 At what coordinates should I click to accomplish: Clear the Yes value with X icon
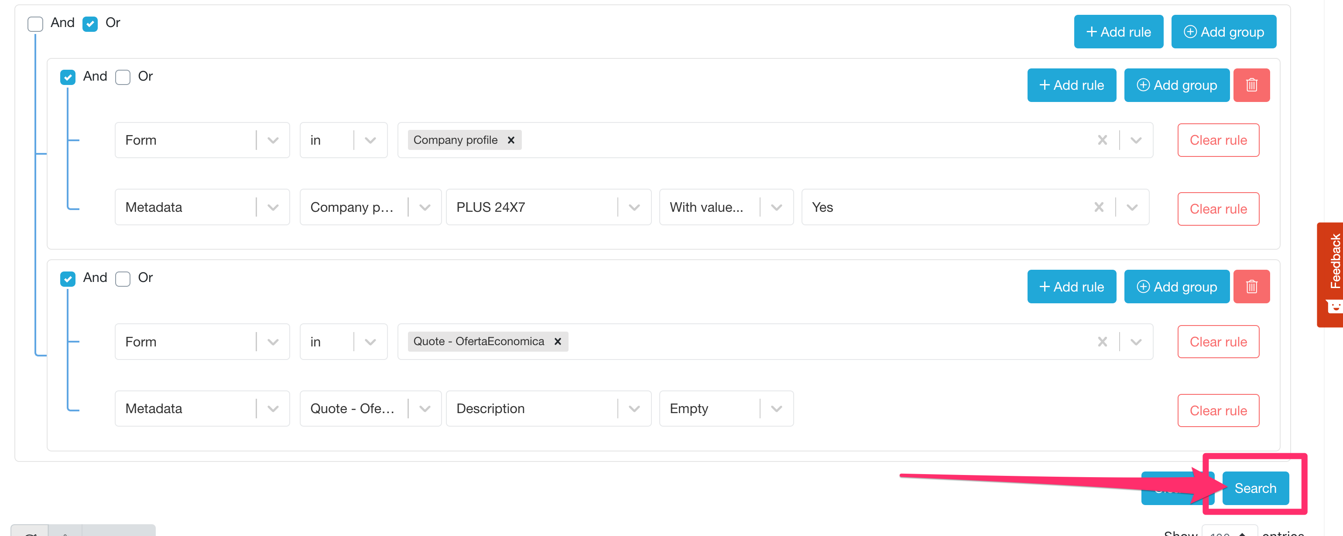click(1099, 207)
